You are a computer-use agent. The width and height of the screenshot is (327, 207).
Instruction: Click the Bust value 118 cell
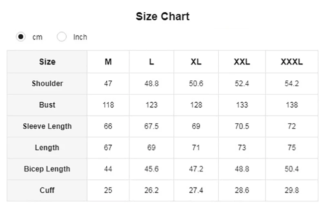pyautogui.click(x=108, y=105)
